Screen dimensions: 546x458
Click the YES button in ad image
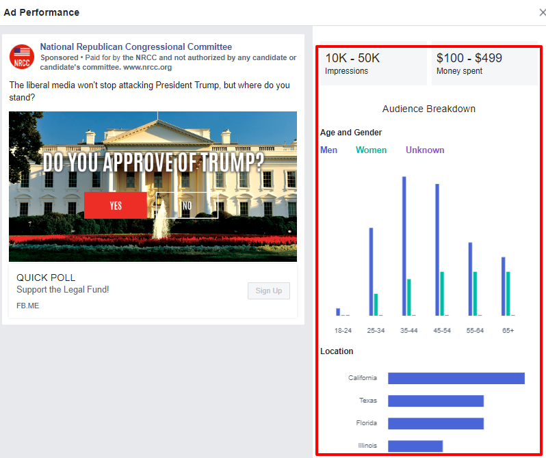[x=116, y=205]
